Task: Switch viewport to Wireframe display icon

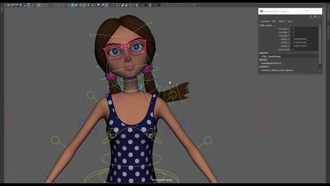Action: click(x=69, y=5)
